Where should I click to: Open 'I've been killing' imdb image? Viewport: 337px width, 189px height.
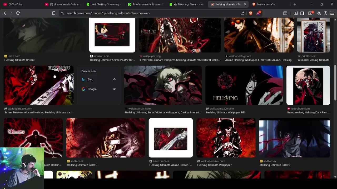pyautogui.click(x=295, y=138)
